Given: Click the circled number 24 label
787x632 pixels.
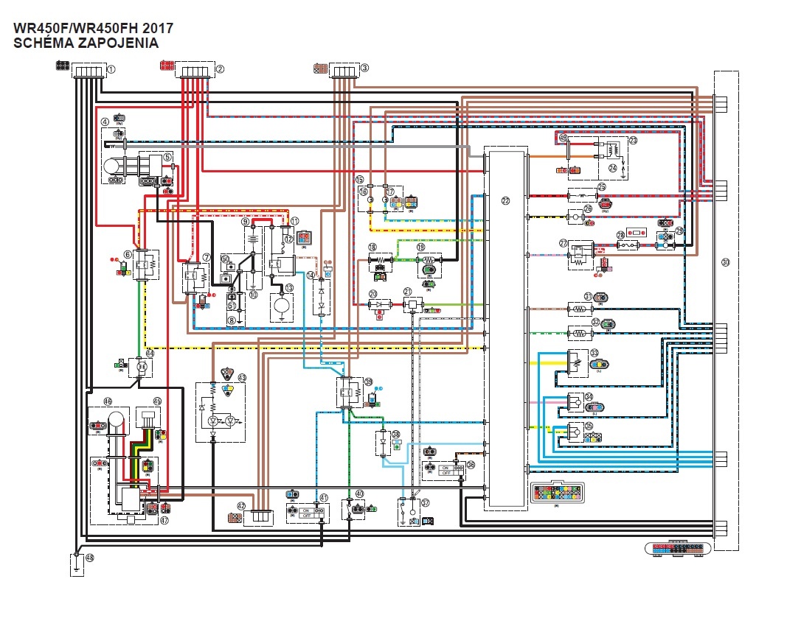Looking at the screenshot, I should (612, 169).
